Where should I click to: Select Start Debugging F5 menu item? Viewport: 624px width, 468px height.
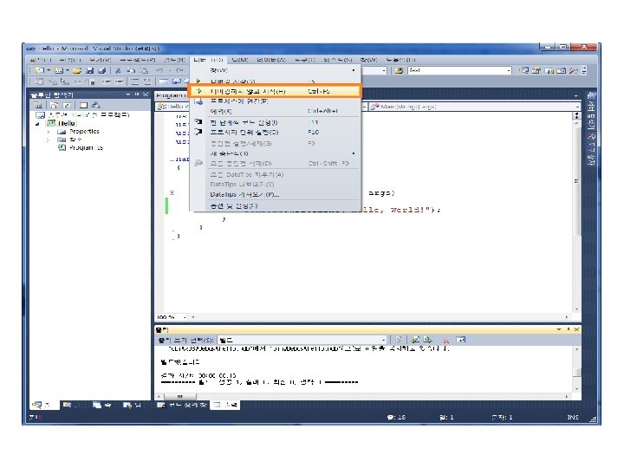[275, 81]
